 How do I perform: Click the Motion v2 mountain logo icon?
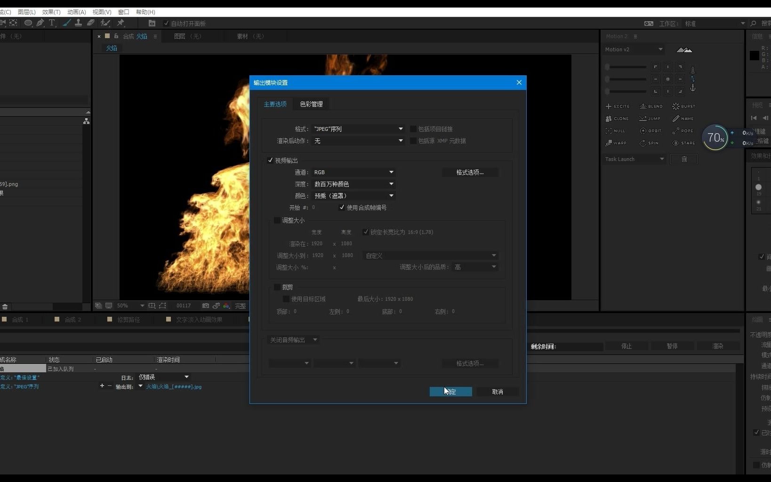click(684, 49)
